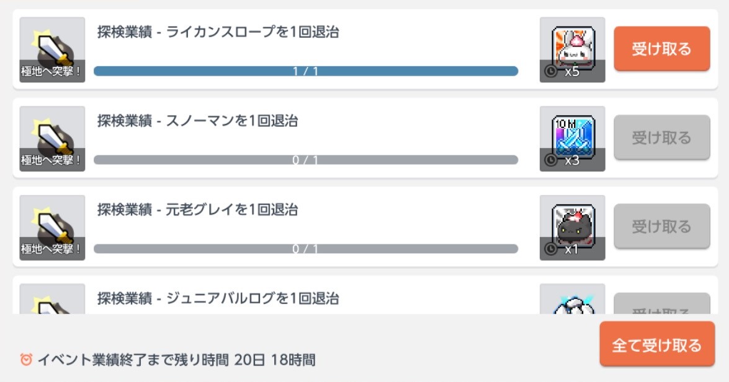Image resolution: width=729 pixels, height=382 pixels.
Task: Click the gray 受け取る for スノーマン
Action: click(x=661, y=137)
